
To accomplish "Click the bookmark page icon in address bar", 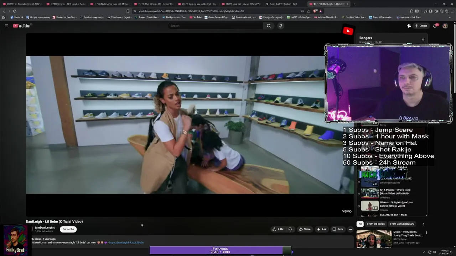I will (x=128, y=11).
